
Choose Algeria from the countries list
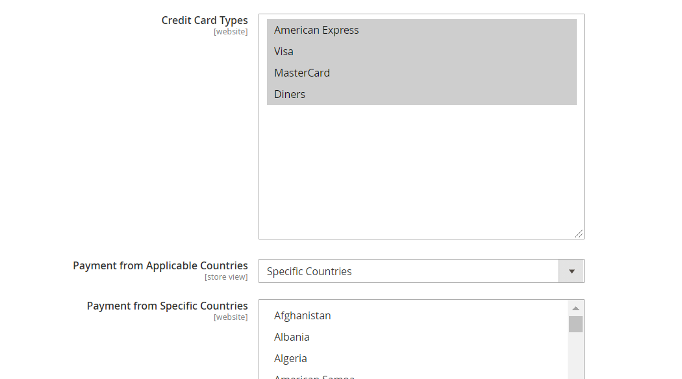point(290,358)
